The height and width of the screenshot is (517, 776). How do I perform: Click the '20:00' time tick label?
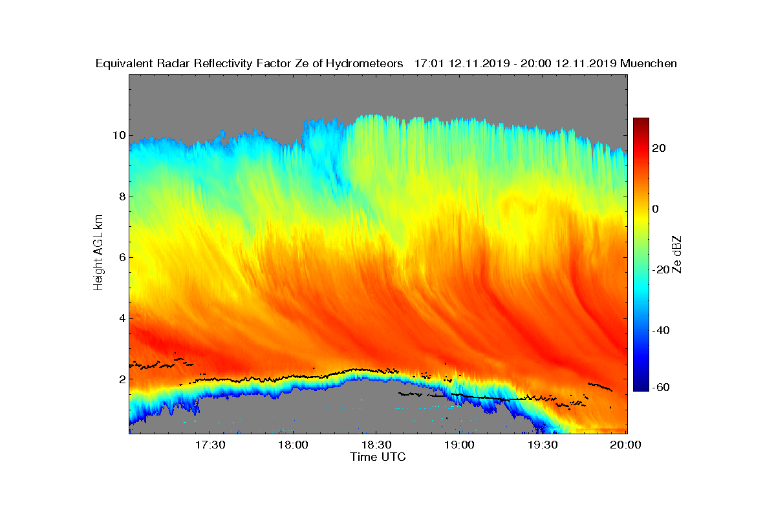click(626, 445)
